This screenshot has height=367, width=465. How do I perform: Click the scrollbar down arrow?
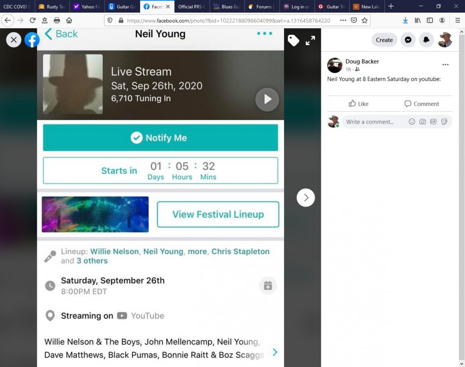tap(461, 363)
